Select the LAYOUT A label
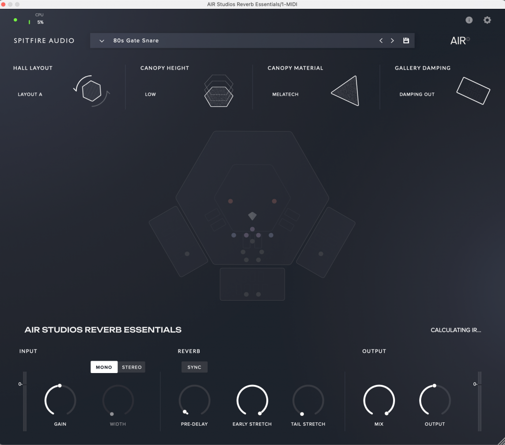The image size is (505, 445). pos(30,94)
